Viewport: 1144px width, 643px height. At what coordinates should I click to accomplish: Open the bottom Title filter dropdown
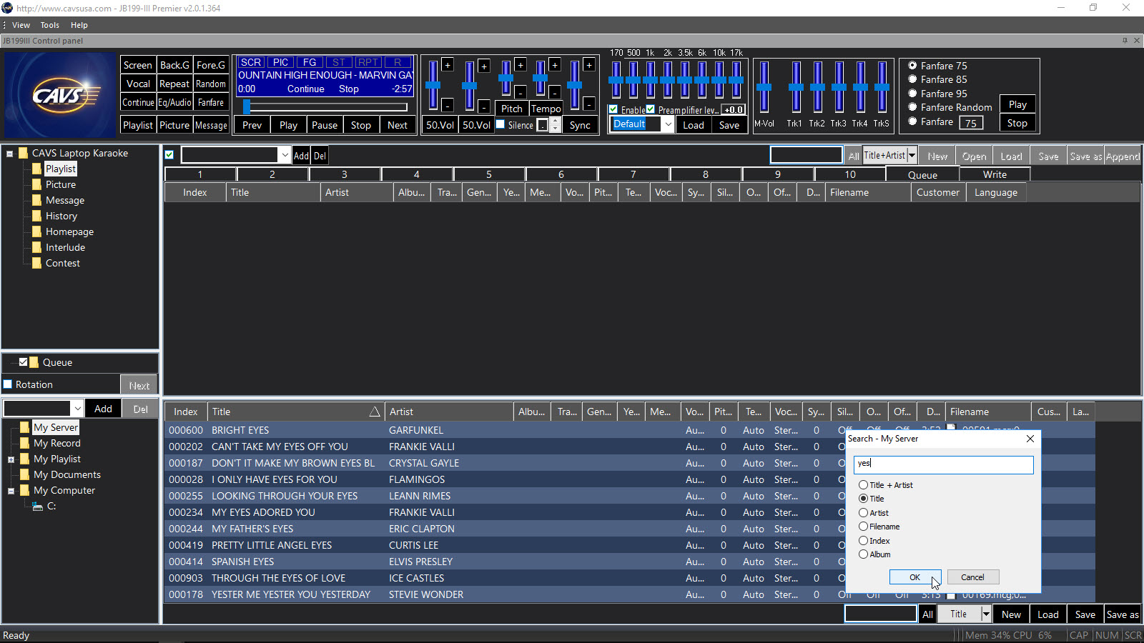[x=986, y=614]
